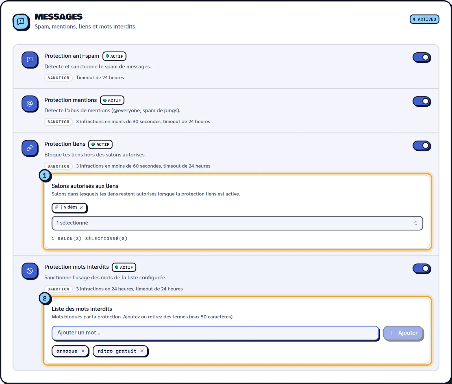Click the 'Protection mentions' title
Screen dimensions: 452x384
point(71,100)
